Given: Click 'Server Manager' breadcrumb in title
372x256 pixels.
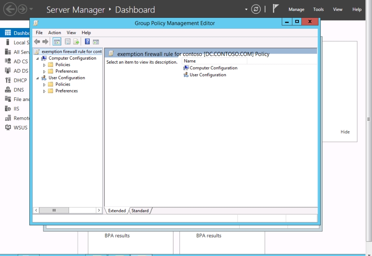Looking at the screenshot, I should pyautogui.click(x=76, y=10).
